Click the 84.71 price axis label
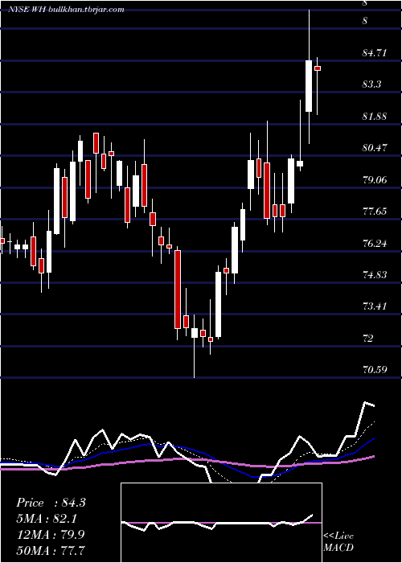The height and width of the screenshot is (563, 402). coord(375,53)
